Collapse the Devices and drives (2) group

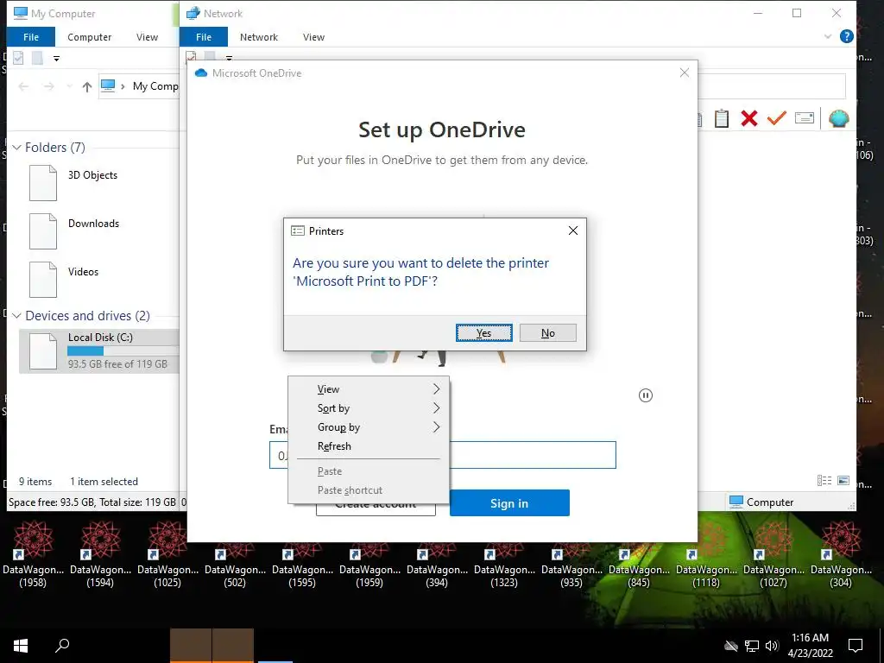pos(16,316)
